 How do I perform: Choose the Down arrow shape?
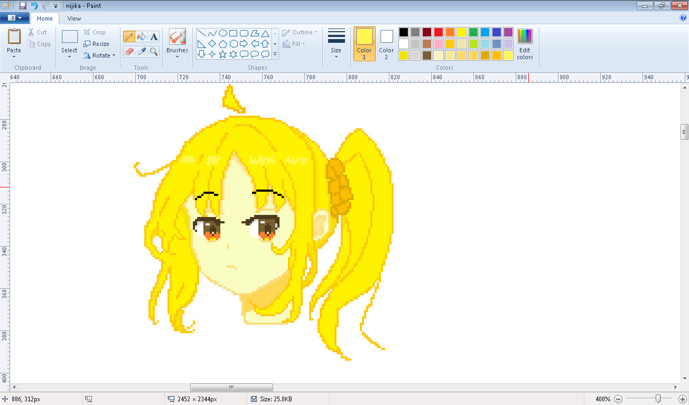201,54
